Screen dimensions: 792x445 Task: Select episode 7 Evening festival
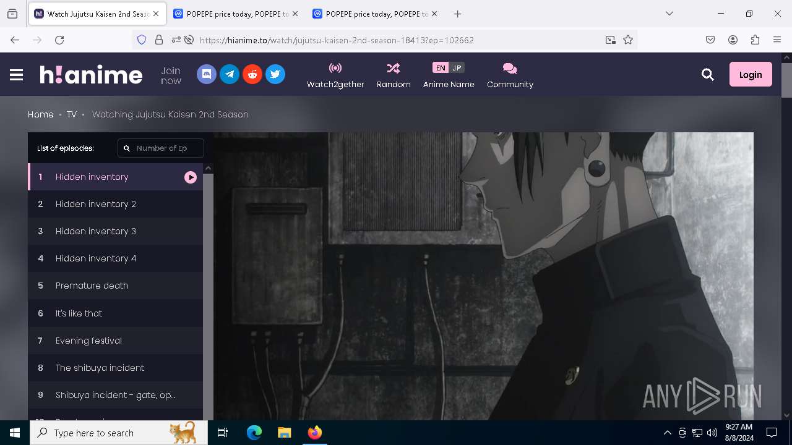[115, 341]
